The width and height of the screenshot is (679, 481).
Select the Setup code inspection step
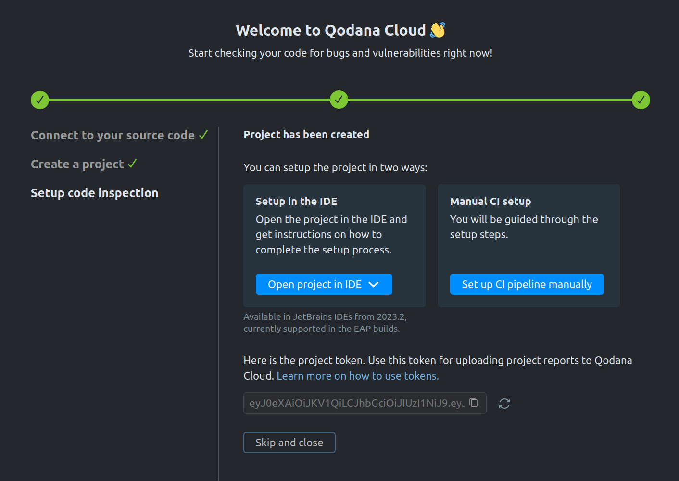(x=94, y=193)
